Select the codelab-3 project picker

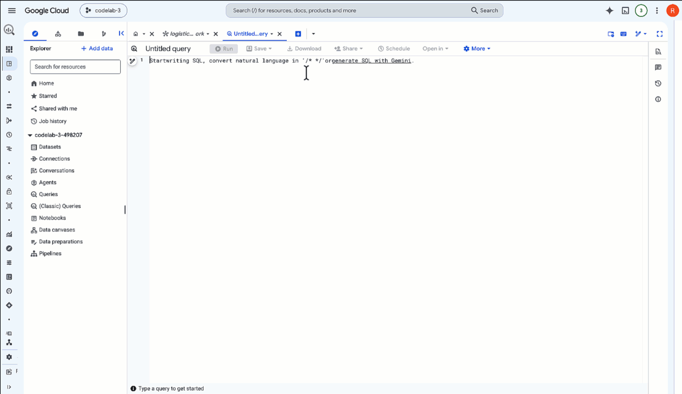[x=103, y=10]
